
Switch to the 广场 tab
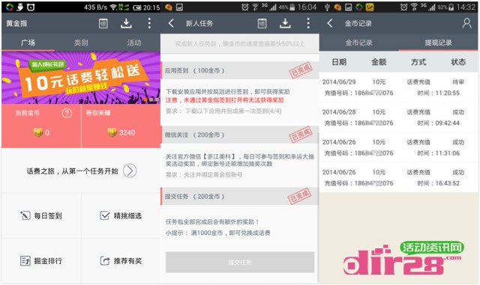point(28,43)
